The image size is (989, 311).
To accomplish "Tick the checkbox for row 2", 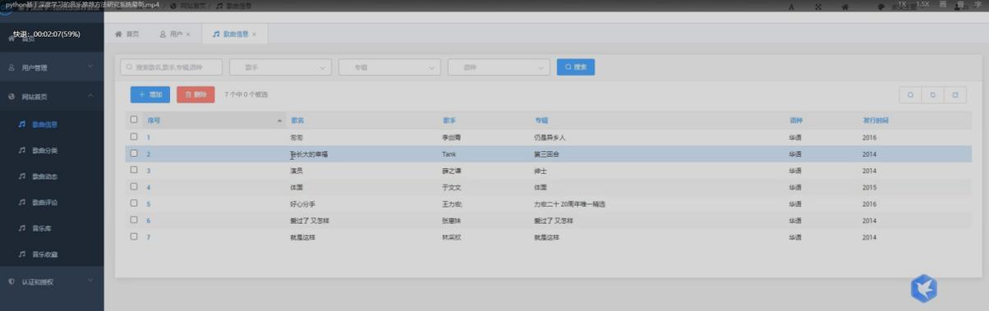I will point(134,153).
